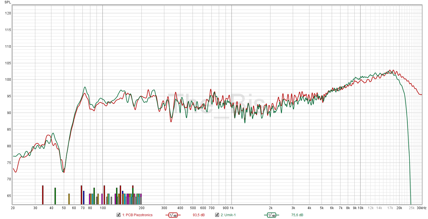The height and width of the screenshot is (219, 428).
Task: Open green 1/48 smoothing line swatch
Action: 272,215
